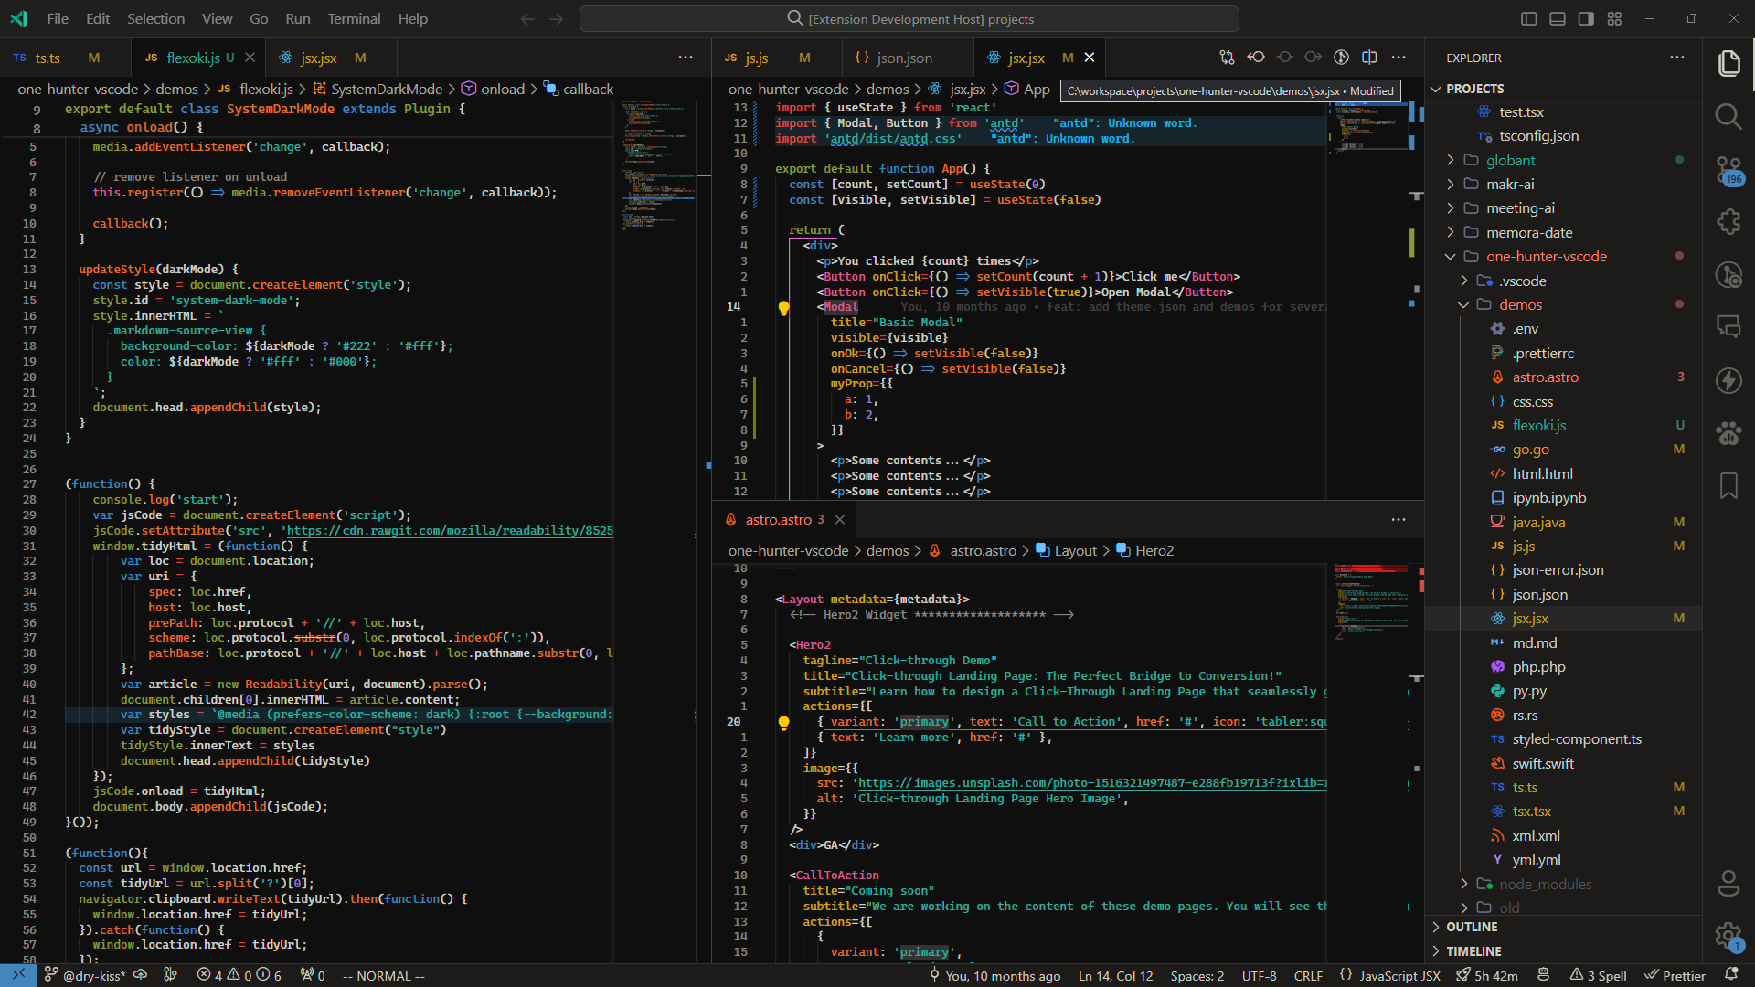Click the dry-kiss git branch indicator
This screenshot has height=987, width=1755.
[85, 975]
